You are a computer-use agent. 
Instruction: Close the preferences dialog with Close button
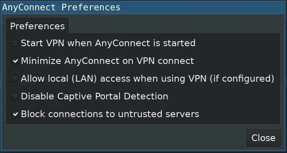pyautogui.click(x=263, y=138)
